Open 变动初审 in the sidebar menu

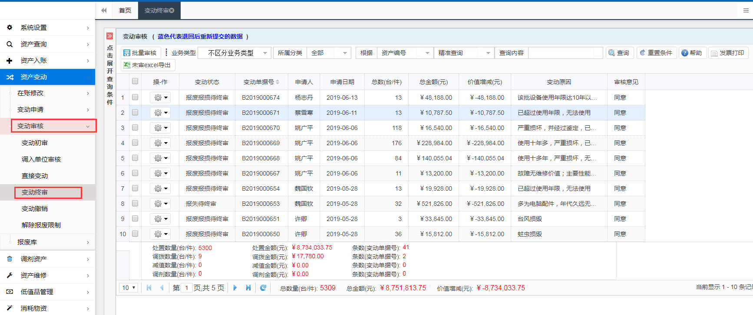tap(35, 143)
